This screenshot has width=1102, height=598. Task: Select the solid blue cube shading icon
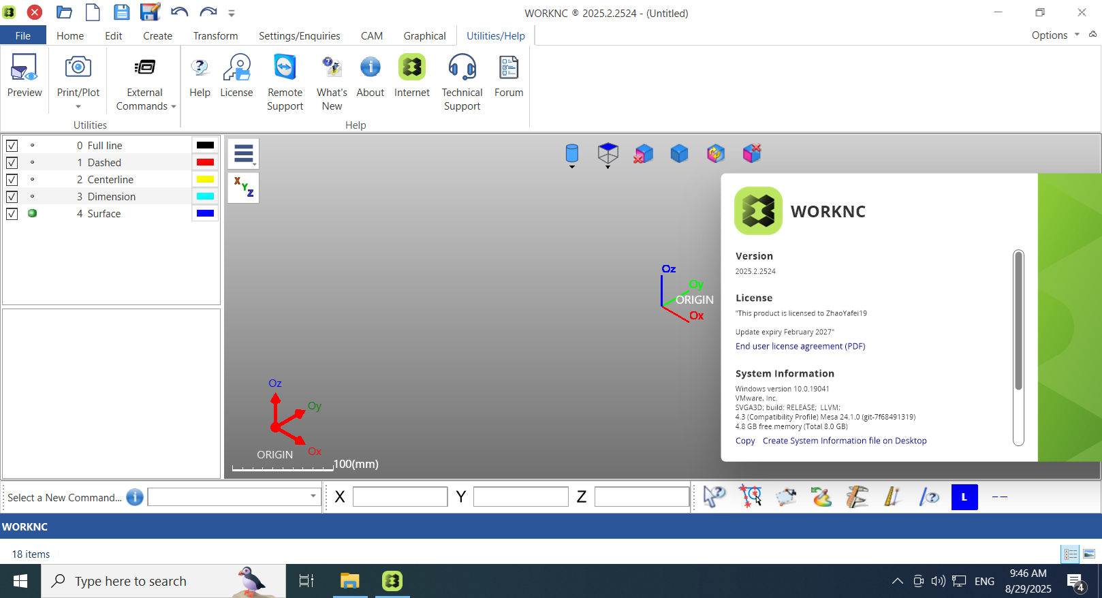point(679,154)
